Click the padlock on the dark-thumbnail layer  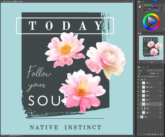point(160,108)
